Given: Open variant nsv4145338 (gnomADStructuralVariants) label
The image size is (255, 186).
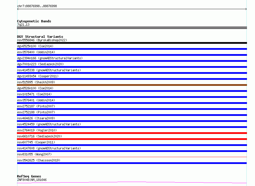Looking at the screenshot, I should pos(49,70).
